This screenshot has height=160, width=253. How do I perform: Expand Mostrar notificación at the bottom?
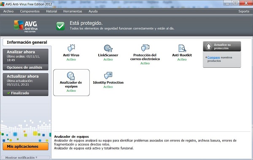click(21, 157)
